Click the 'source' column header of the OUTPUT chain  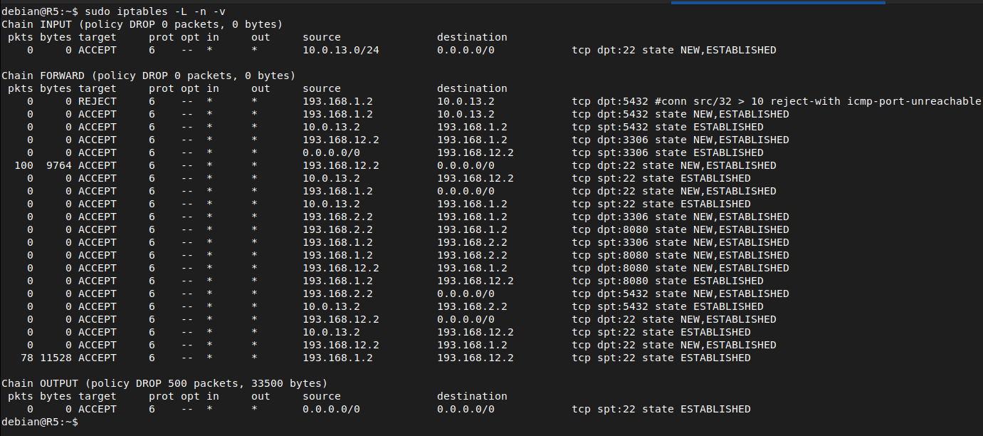coord(322,396)
